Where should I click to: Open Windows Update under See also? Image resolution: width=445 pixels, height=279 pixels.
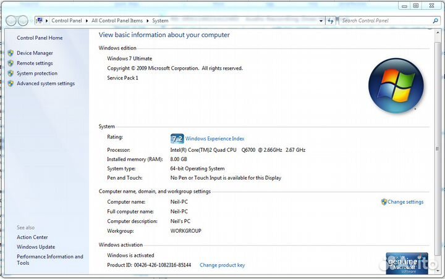[x=36, y=247]
